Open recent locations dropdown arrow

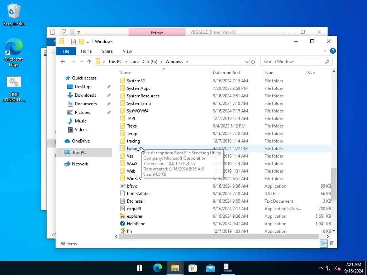pyautogui.click(x=82, y=62)
